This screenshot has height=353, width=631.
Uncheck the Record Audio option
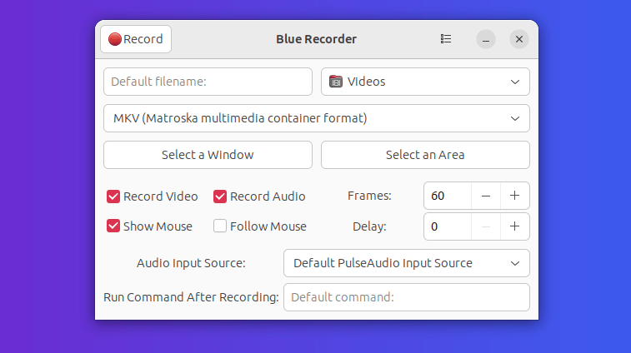tap(220, 196)
